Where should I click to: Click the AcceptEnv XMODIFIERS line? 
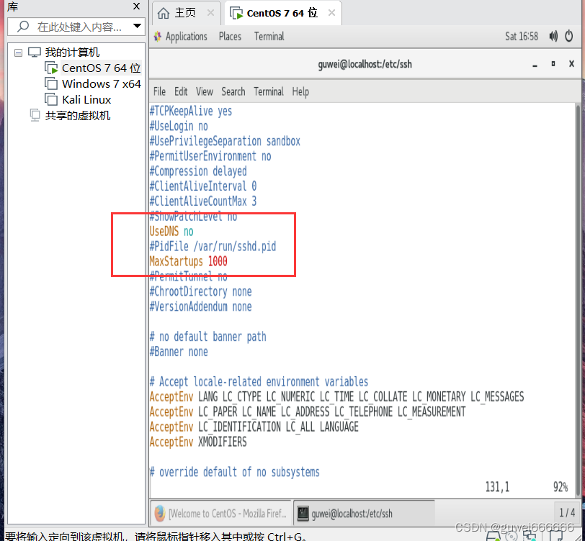198,442
